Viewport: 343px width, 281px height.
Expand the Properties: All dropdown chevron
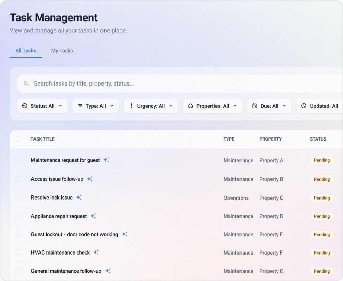(235, 106)
